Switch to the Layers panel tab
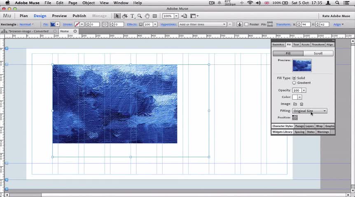This screenshot has height=197, width=355. click(x=309, y=126)
